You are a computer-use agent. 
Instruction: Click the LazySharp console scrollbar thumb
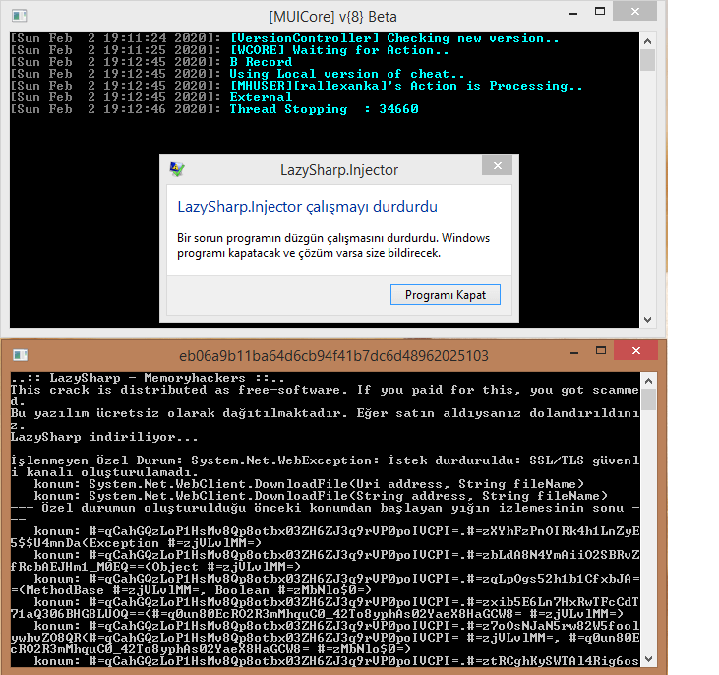(x=648, y=399)
